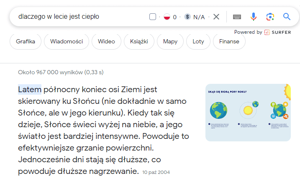Open the Wideo results filter

(106, 41)
